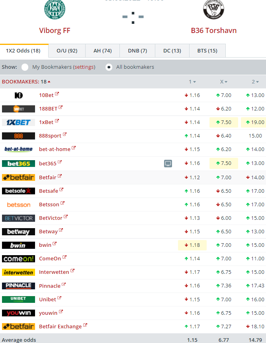Switch to the BTS (15) tab
Image resolution: width=266 pixels, height=343 pixels.
[207, 51]
